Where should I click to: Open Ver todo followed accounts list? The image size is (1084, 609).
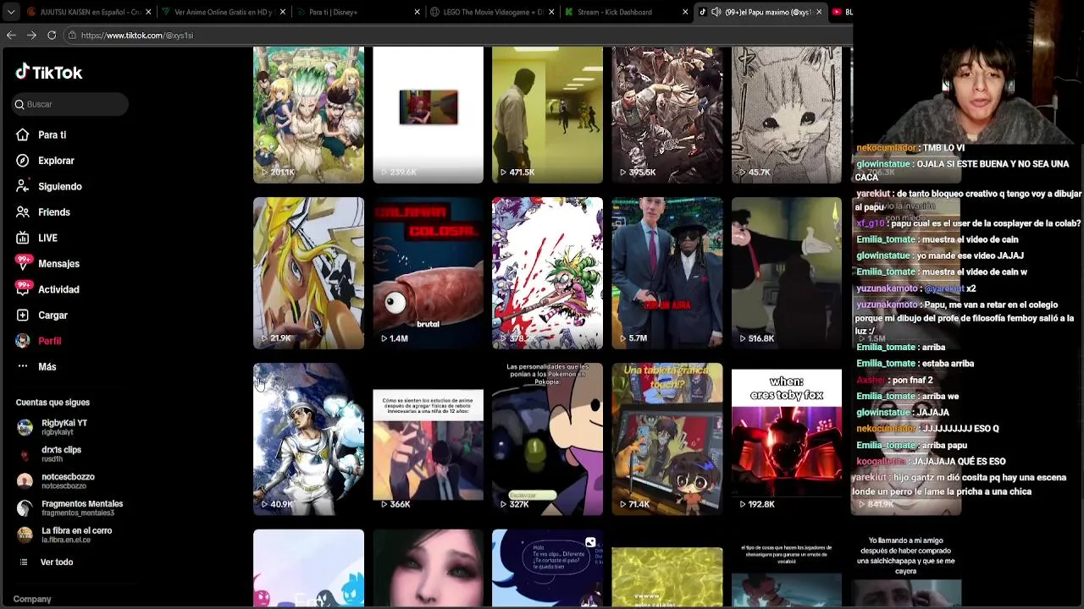click(57, 562)
